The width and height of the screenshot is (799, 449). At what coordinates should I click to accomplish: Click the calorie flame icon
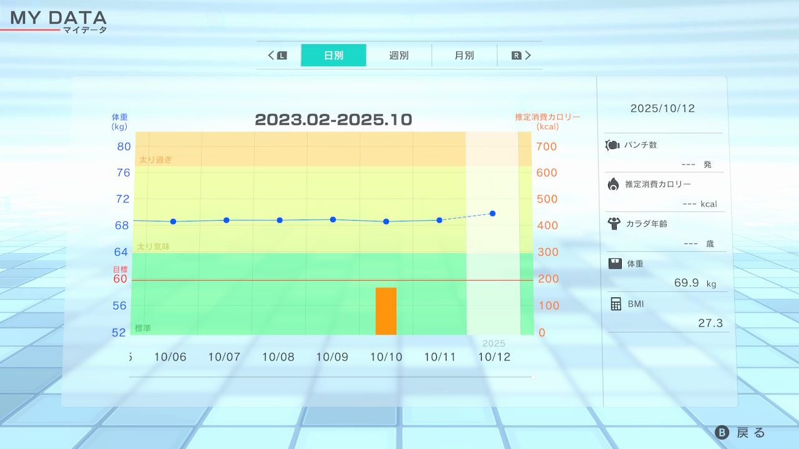(x=613, y=184)
